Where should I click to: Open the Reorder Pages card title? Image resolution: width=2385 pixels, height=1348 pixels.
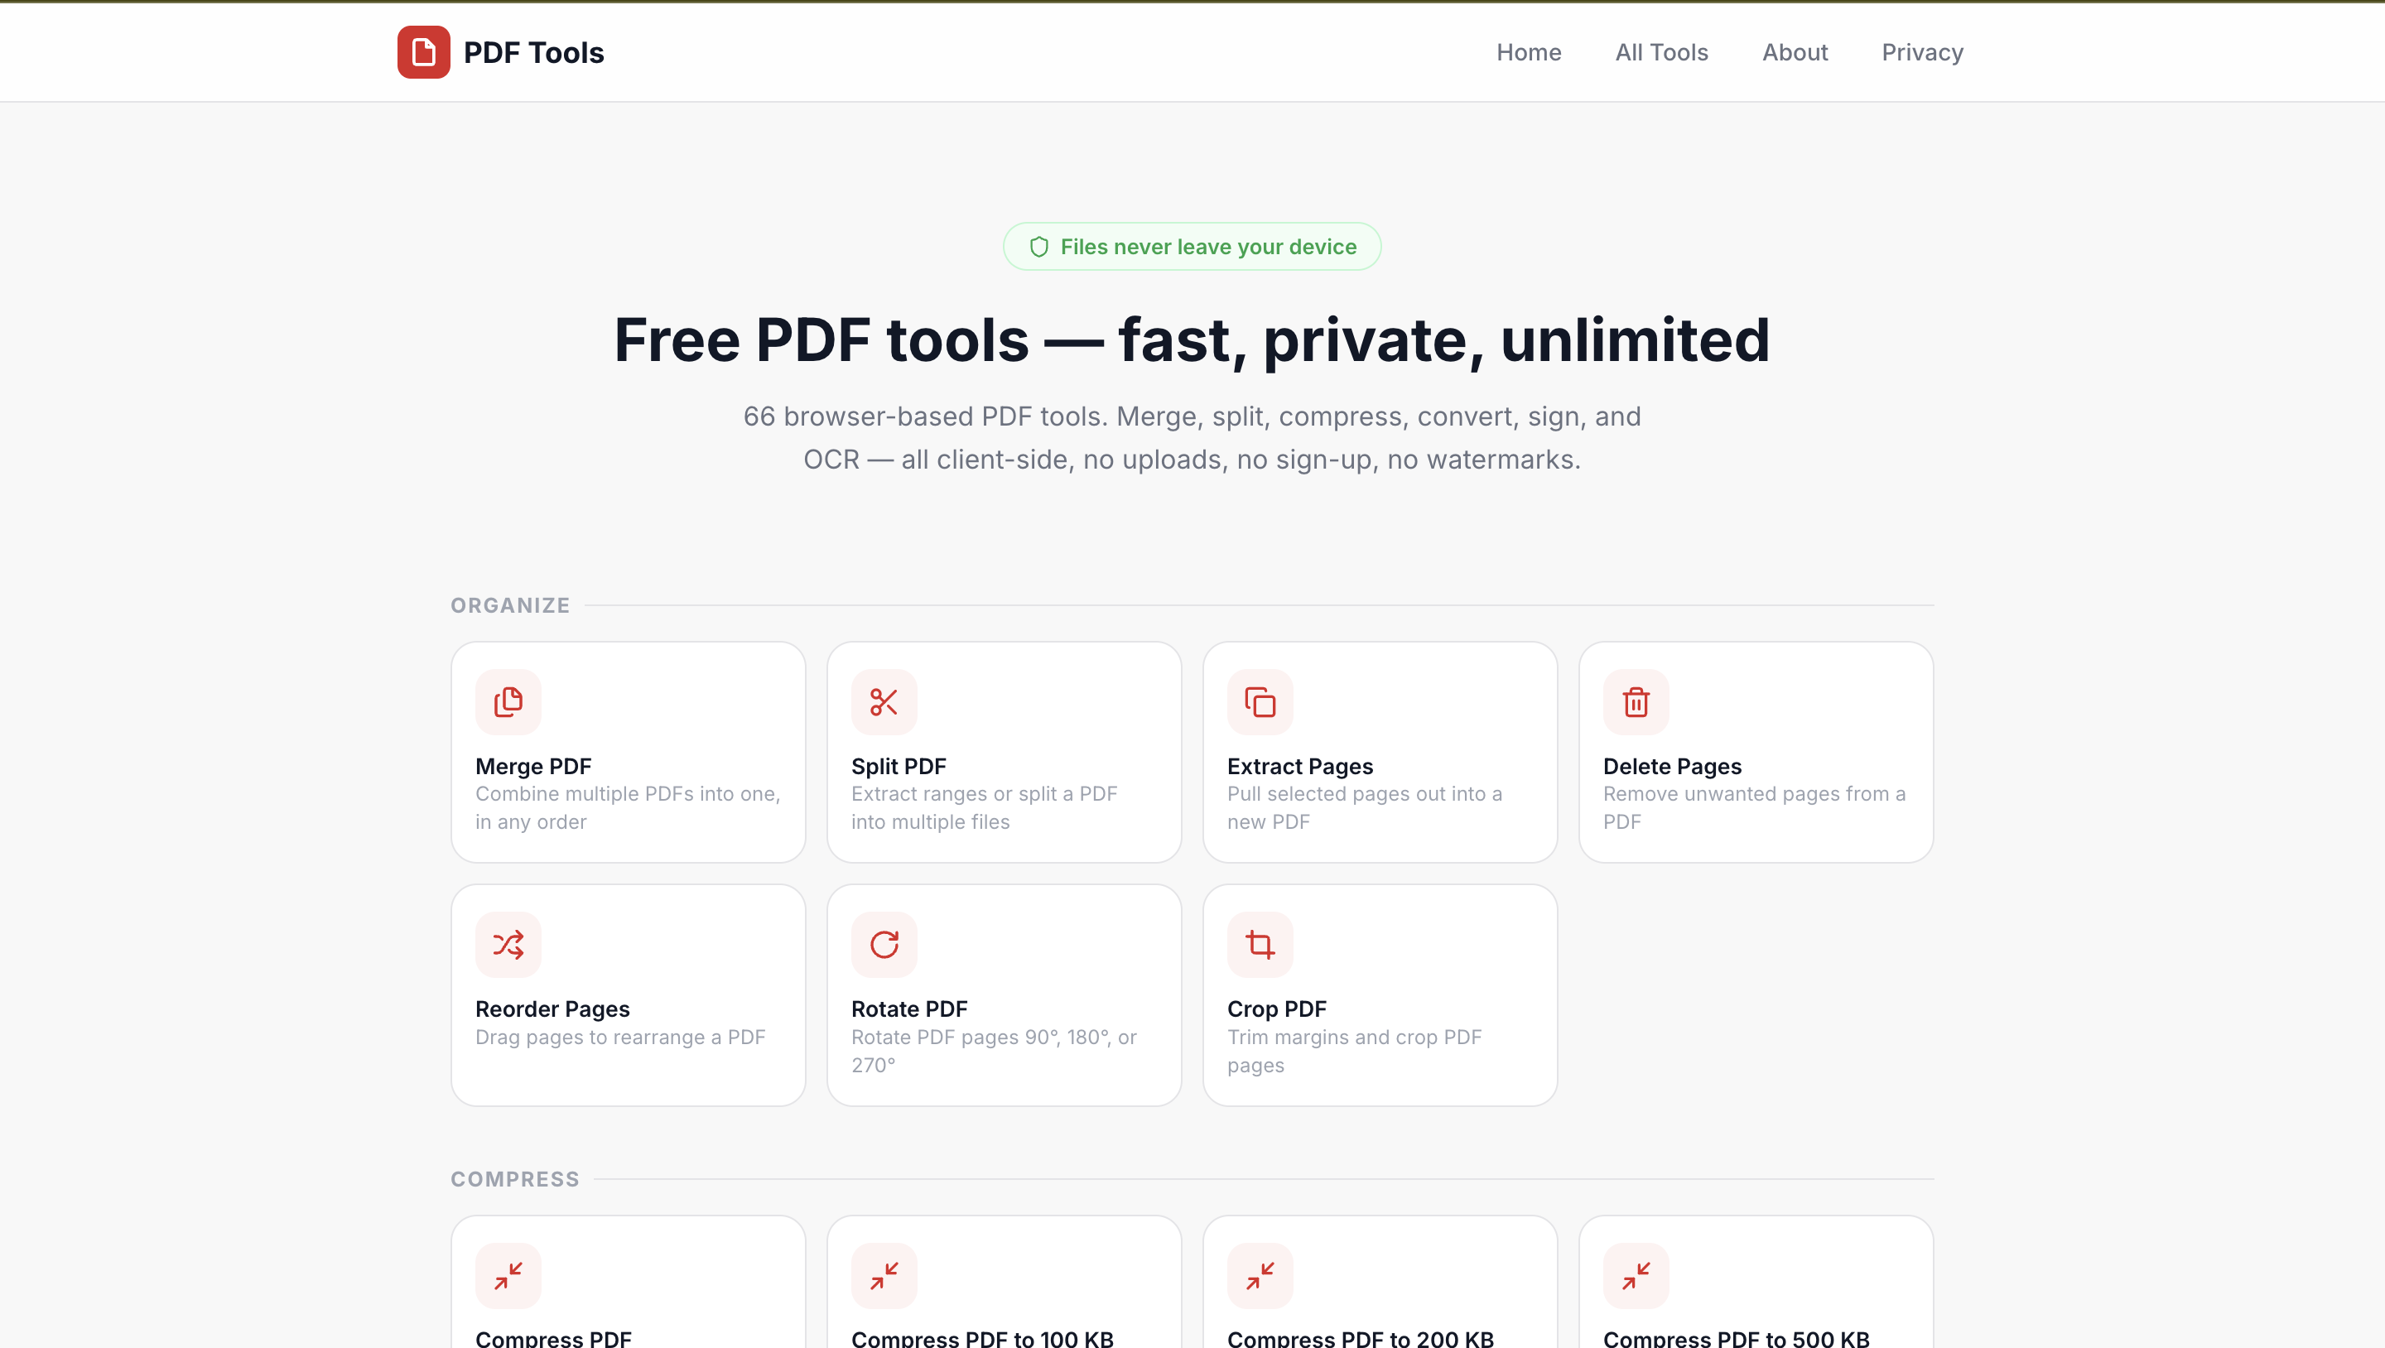552,1009
